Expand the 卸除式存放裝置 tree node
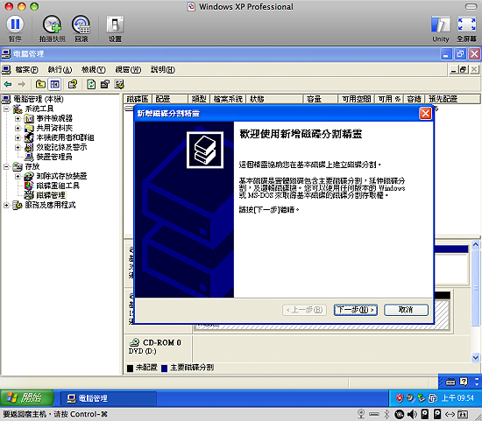 click(x=18, y=176)
